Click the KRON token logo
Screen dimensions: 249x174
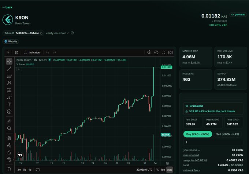pyautogui.click(x=8, y=20)
